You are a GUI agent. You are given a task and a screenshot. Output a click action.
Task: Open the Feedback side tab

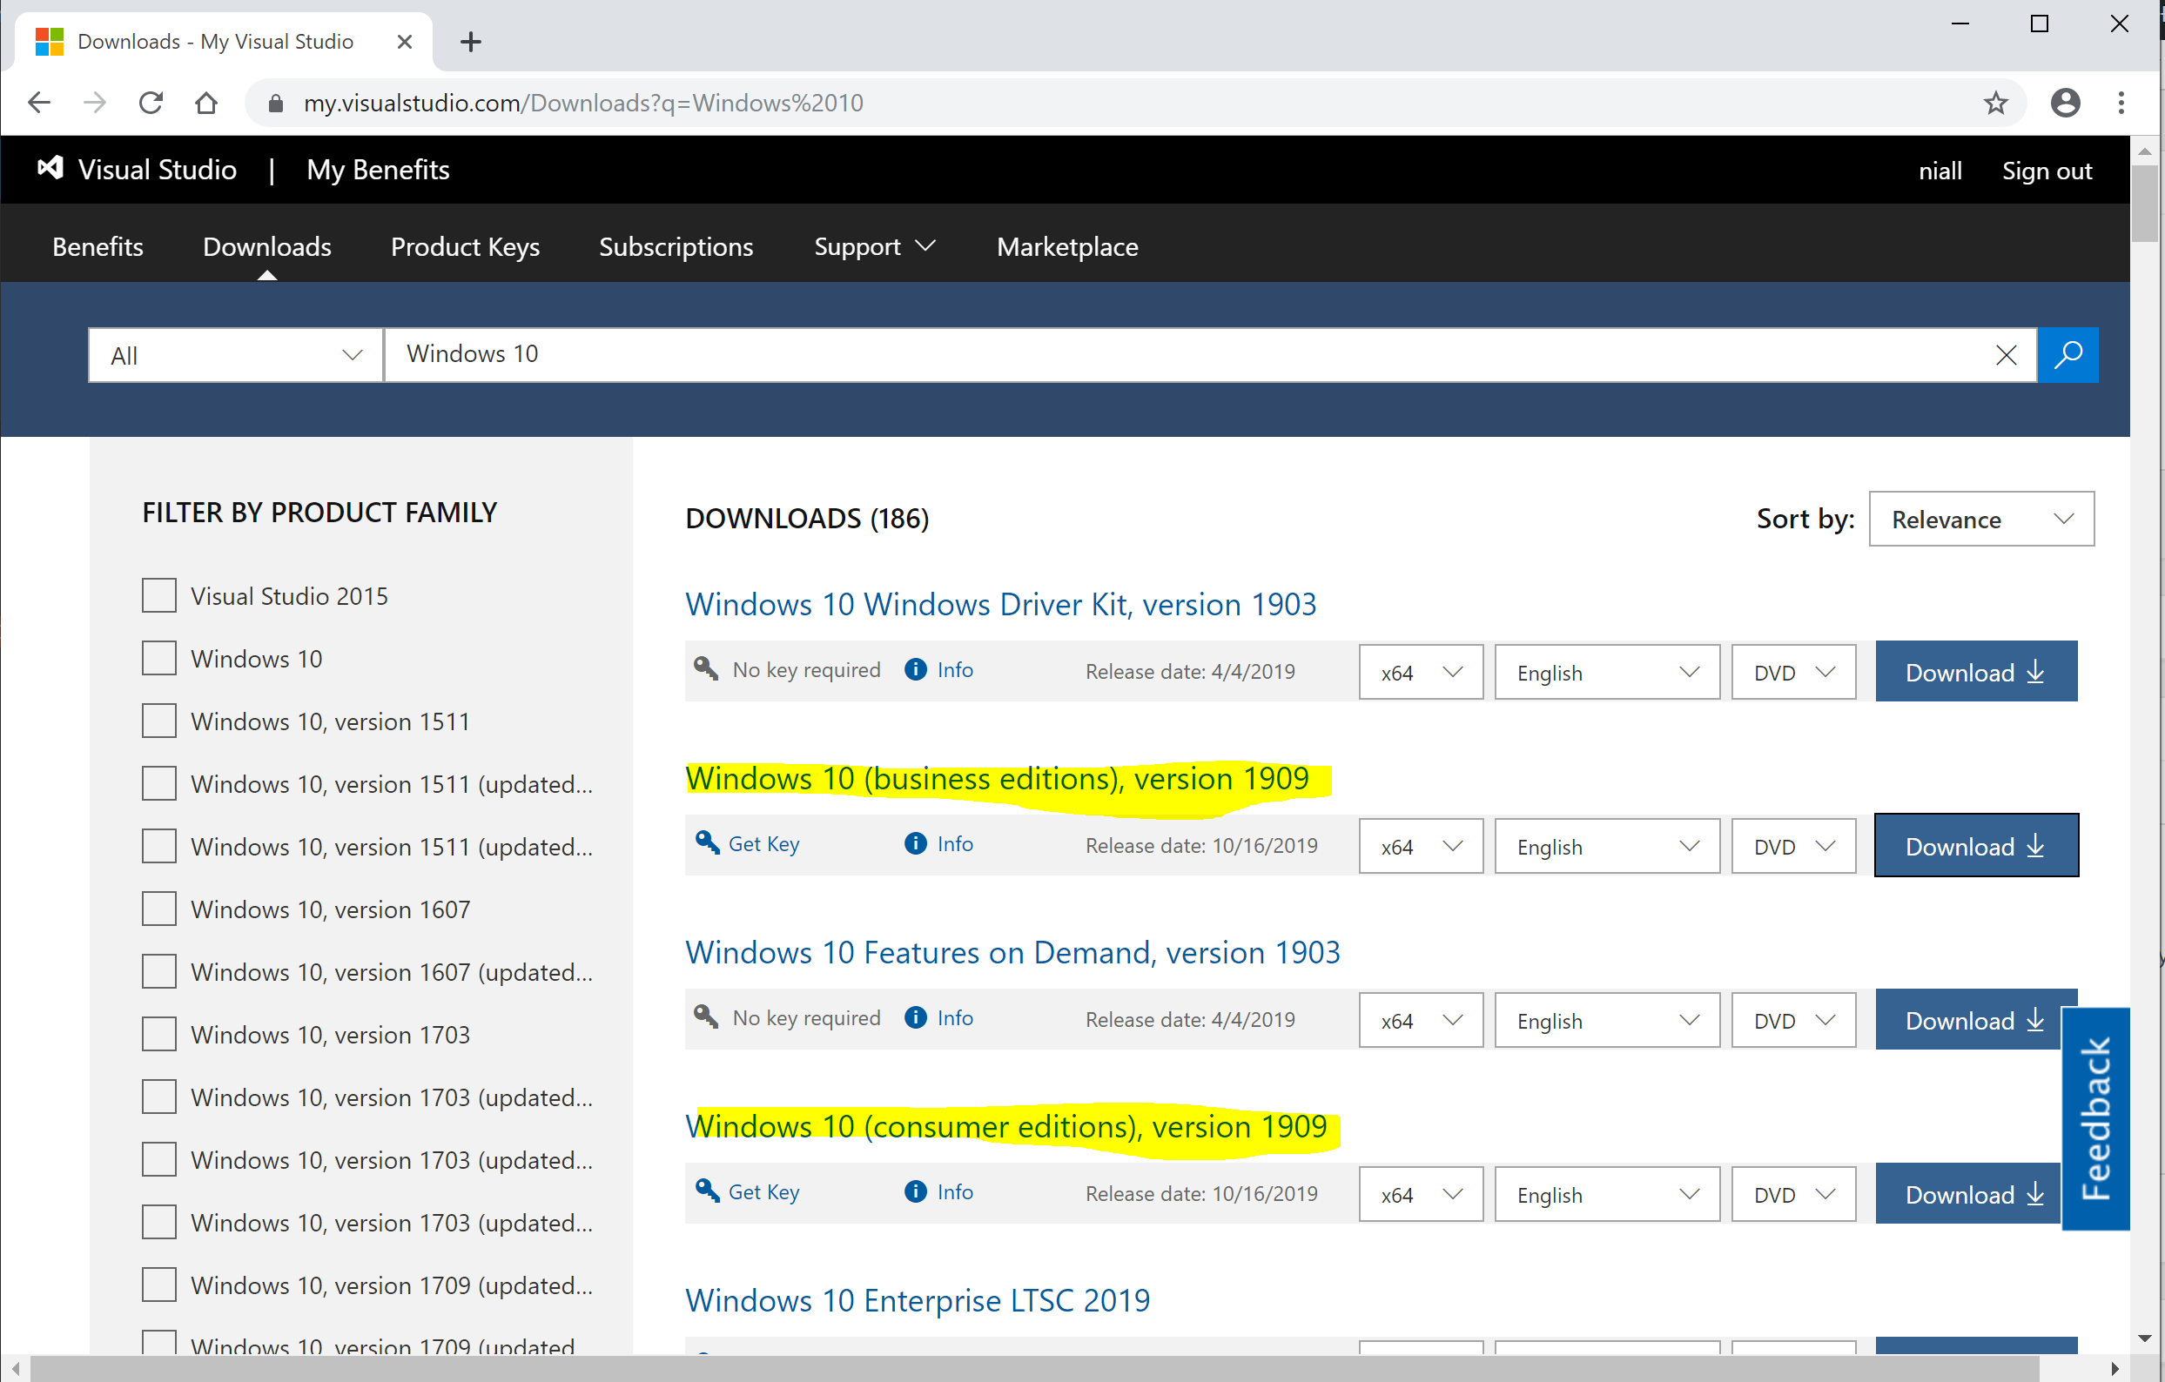[2094, 1118]
